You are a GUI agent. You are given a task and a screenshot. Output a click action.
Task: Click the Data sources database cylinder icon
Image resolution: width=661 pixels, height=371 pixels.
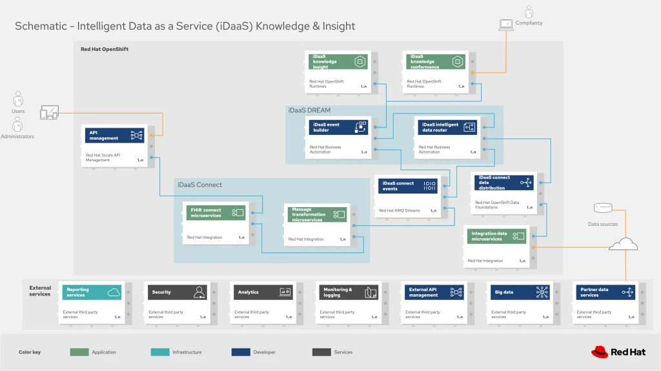602,208
